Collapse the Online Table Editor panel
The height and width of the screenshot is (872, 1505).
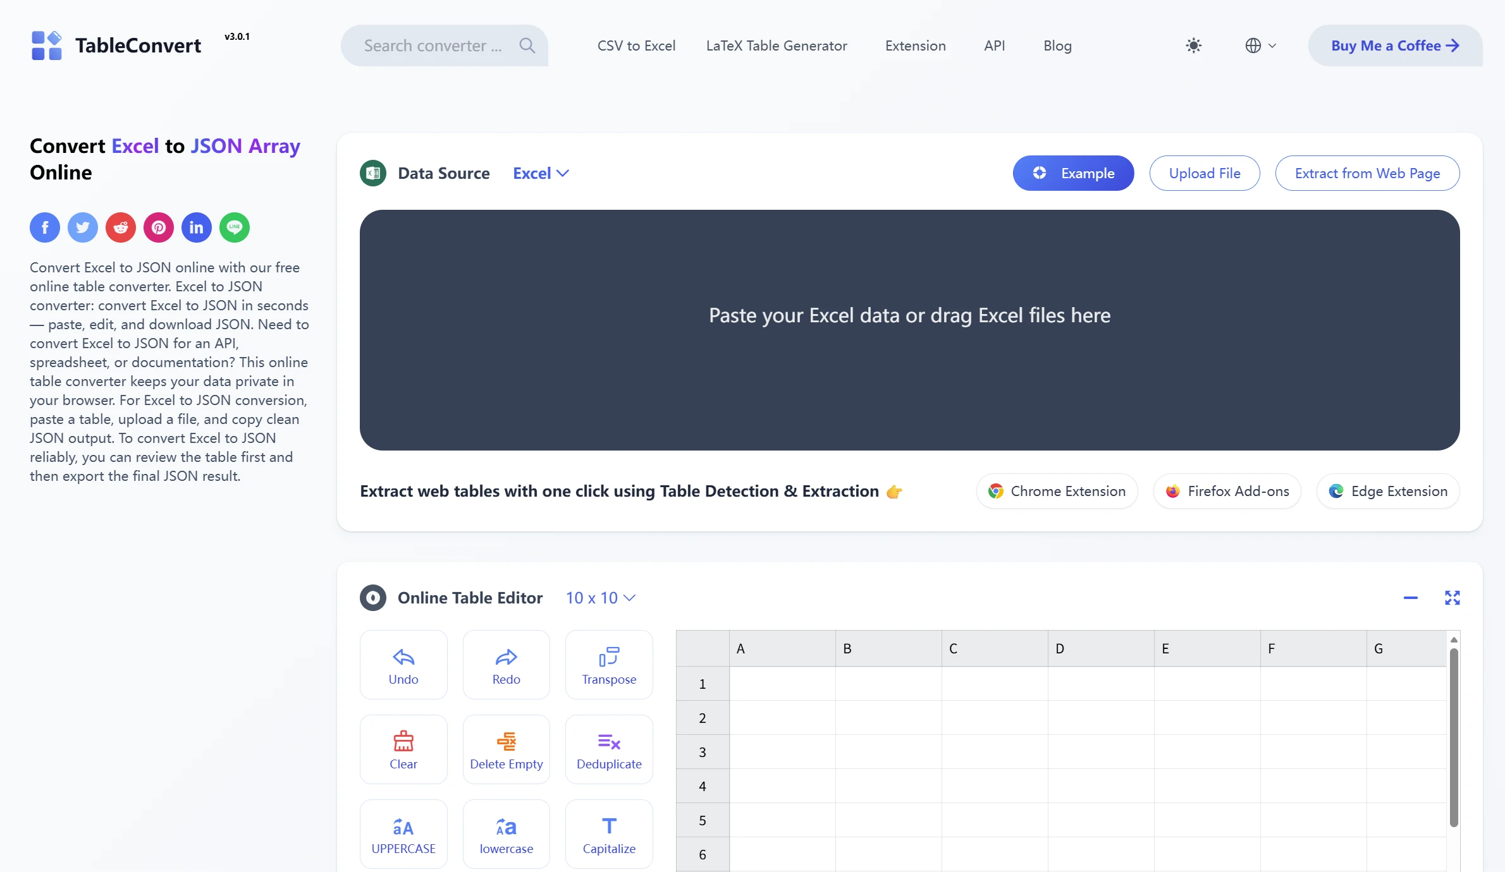1411,598
